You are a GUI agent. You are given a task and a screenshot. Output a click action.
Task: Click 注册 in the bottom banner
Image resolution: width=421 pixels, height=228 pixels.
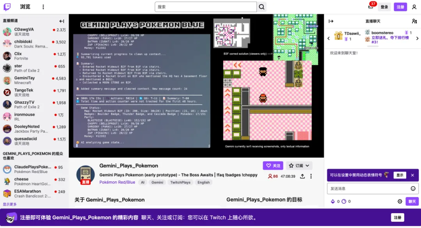click(x=398, y=218)
